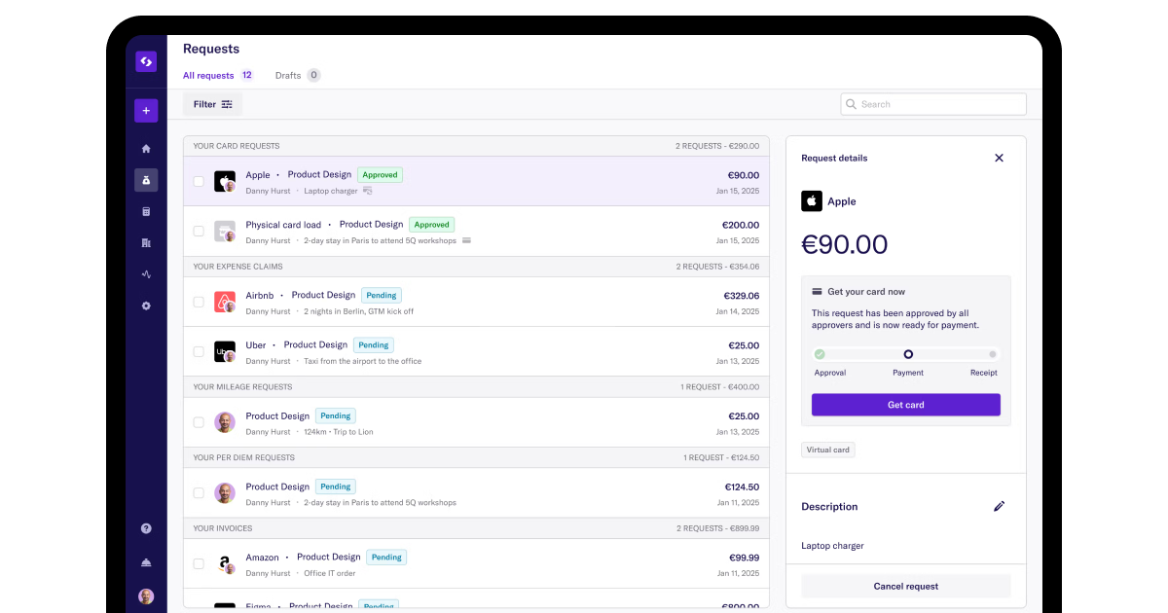Click into the Search field
The width and height of the screenshot is (1168, 613).
(933, 104)
